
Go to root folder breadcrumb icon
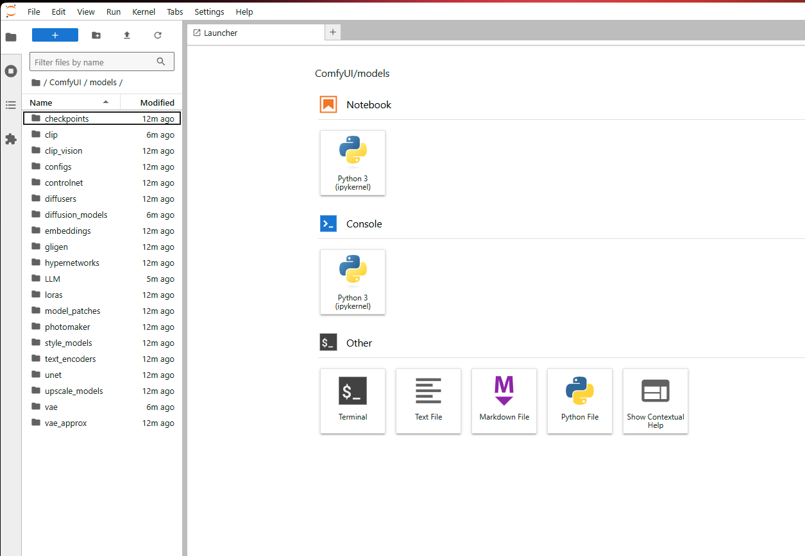point(36,83)
